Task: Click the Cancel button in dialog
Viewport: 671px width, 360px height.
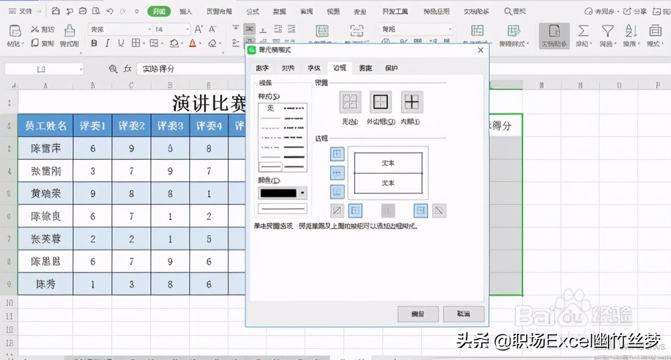Action: [464, 314]
